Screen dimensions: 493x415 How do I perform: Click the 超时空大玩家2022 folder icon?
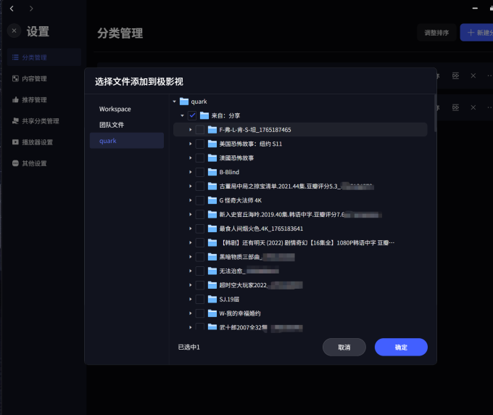212,285
